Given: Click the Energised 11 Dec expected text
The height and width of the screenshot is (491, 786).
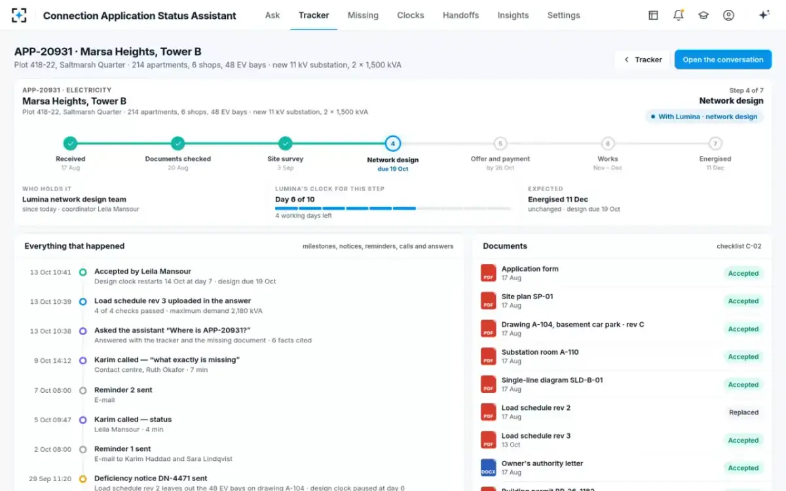Looking at the screenshot, I should click(x=558, y=200).
